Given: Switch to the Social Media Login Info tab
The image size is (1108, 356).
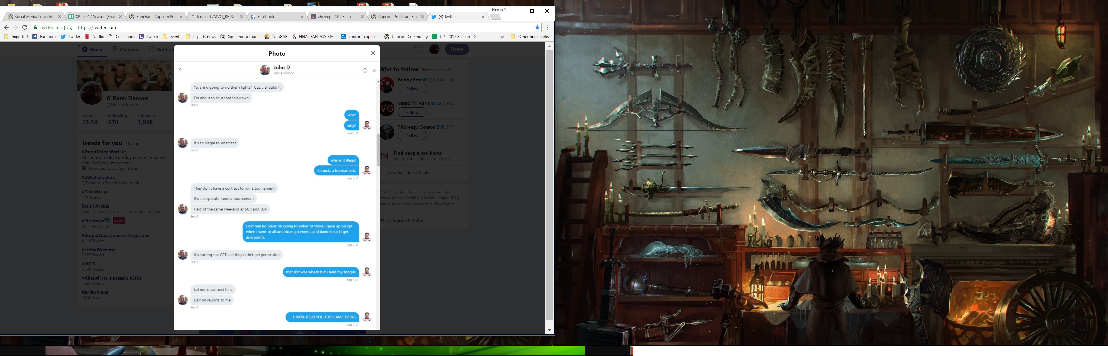Looking at the screenshot, I should [x=34, y=17].
